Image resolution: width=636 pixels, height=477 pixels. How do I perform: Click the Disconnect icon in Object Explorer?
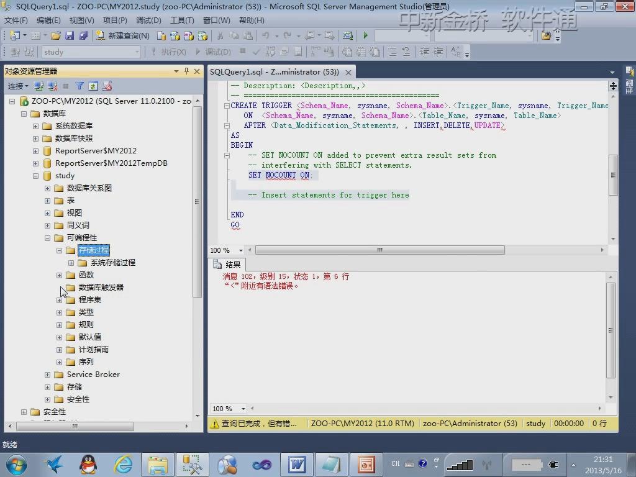(x=52, y=86)
